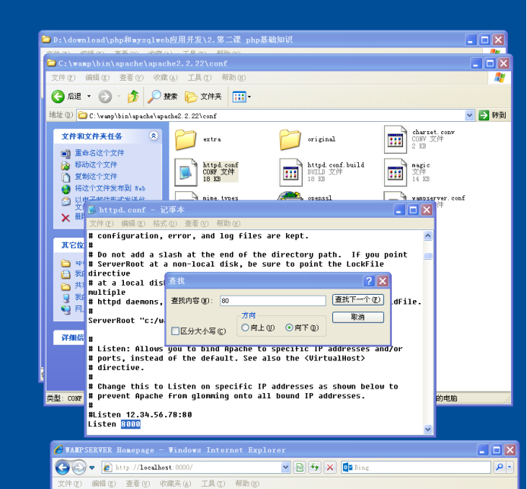Expand the IE address bar dropdown

click(x=286, y=467)
